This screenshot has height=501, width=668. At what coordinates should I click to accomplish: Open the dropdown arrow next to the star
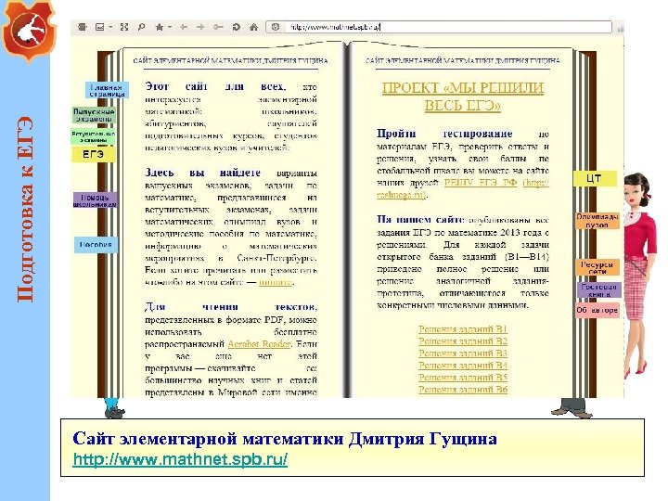point(170,27)
